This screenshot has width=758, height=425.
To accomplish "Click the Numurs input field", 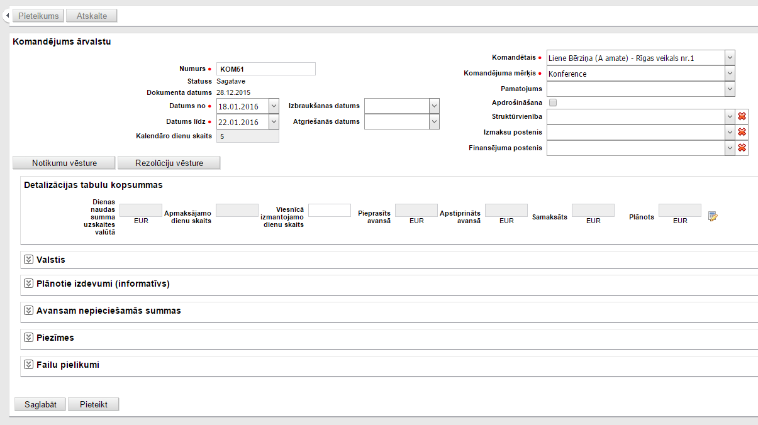I will pos(265,69).
